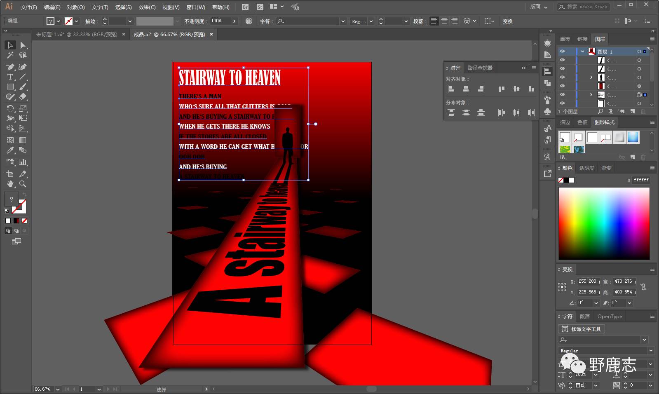Toggle visibility of the silhouette figure sublayer
Image resolution: width=659 pixels, height=394 pixels.
(x=562, y=77)
